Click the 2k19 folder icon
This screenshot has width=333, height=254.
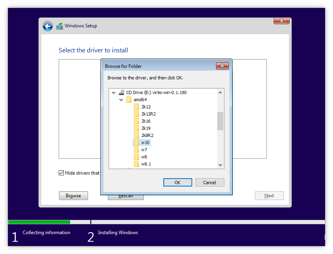(x=136, y=128)
